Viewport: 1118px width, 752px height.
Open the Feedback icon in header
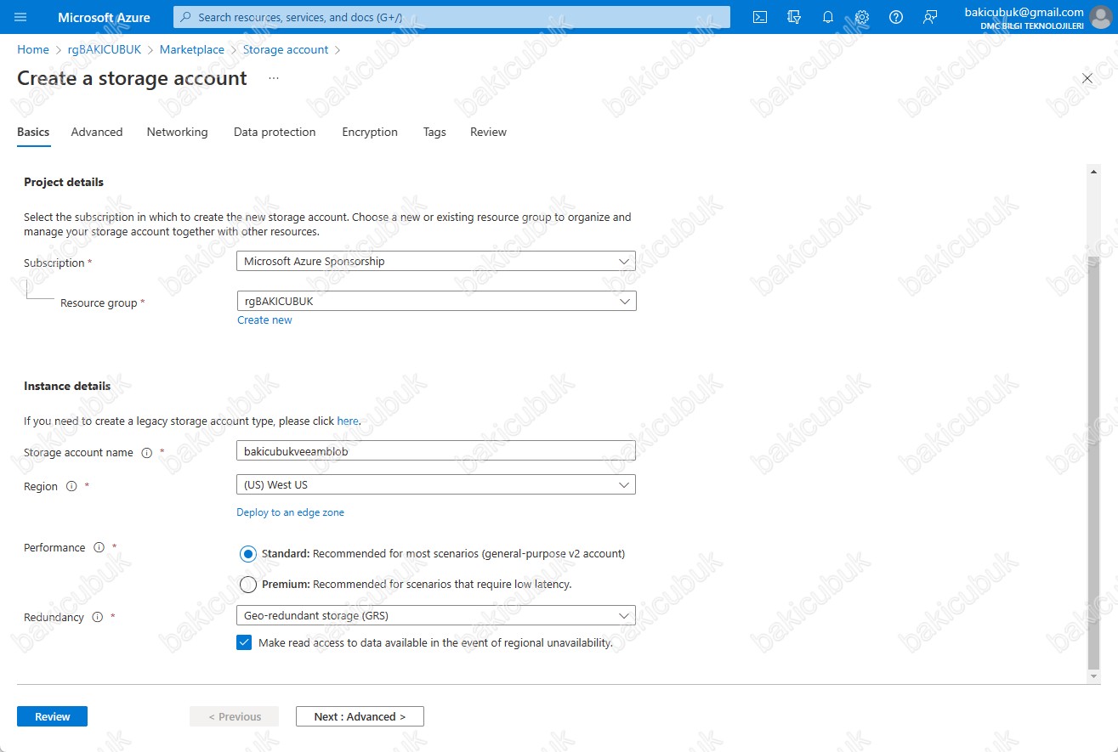point(930,17)
